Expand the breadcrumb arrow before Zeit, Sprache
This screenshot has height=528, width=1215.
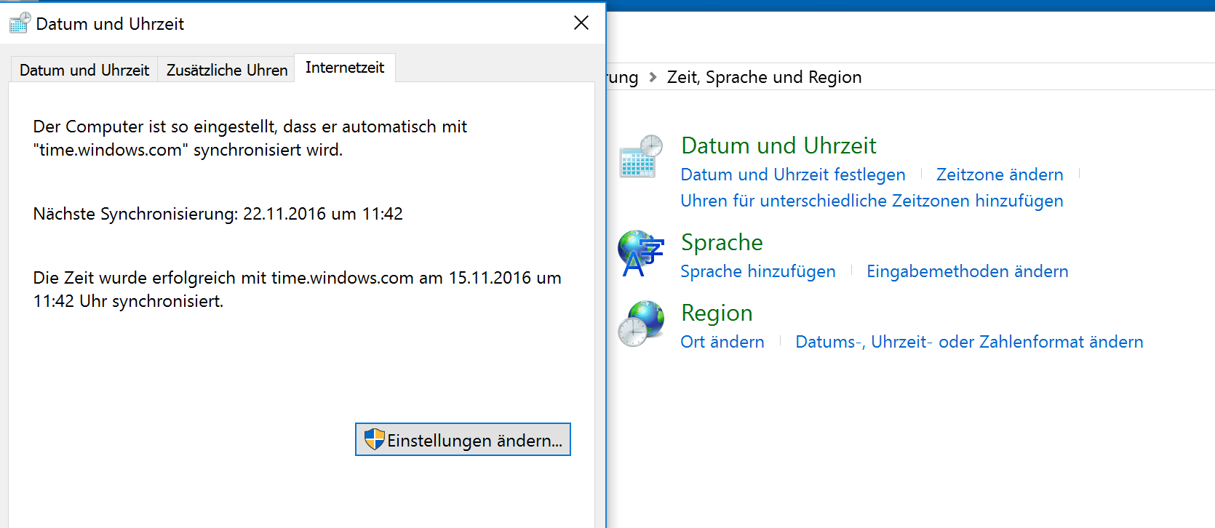653,77
